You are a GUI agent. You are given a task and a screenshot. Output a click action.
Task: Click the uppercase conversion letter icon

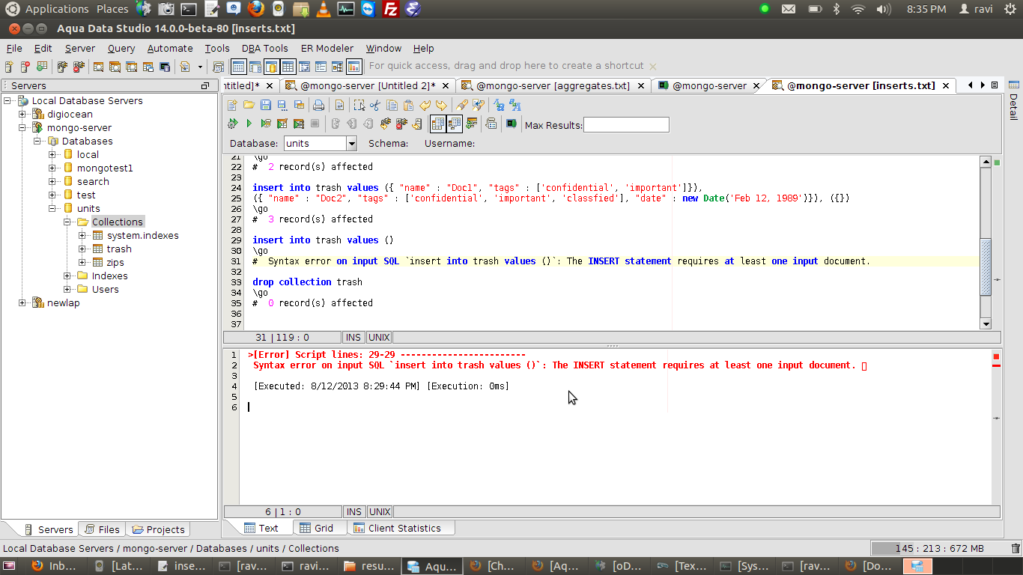[515, 105]
